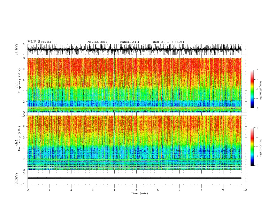Viewport: 276px width, 213px height.
Task: Select the lower "log(PSD)(V²/Hz)" colorbar label
Action: tap(261, 148)
